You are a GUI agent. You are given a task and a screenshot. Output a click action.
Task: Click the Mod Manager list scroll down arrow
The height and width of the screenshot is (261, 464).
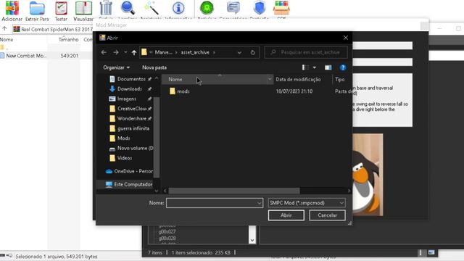(x=252, y=240)
